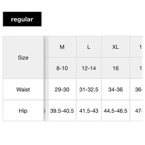Image resolution: width=145 pixels, height=145 pixels.
Task: Click partially visible size header after XL
Action: click(136, 47)
